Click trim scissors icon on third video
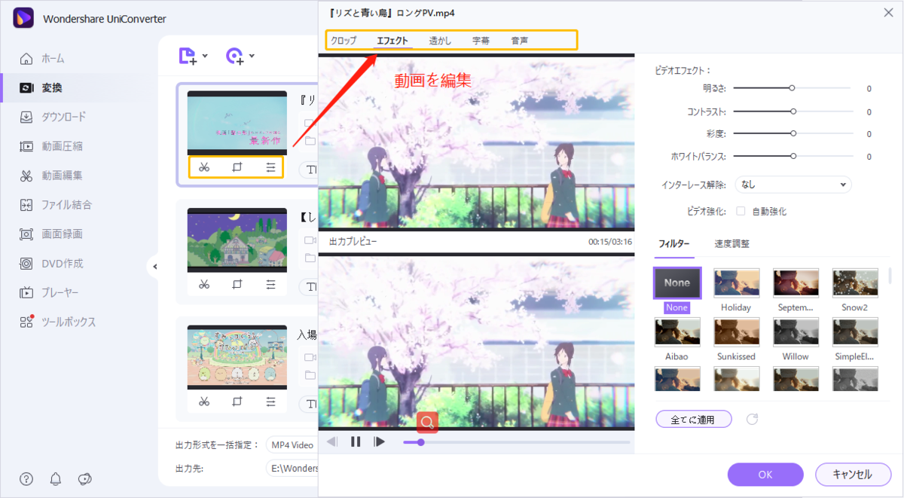 click(203, 402)
